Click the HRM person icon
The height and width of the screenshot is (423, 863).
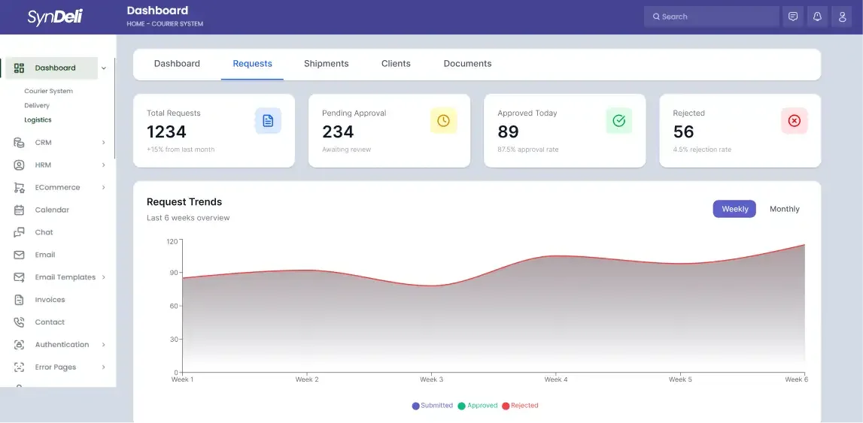(x=20, y=165)
